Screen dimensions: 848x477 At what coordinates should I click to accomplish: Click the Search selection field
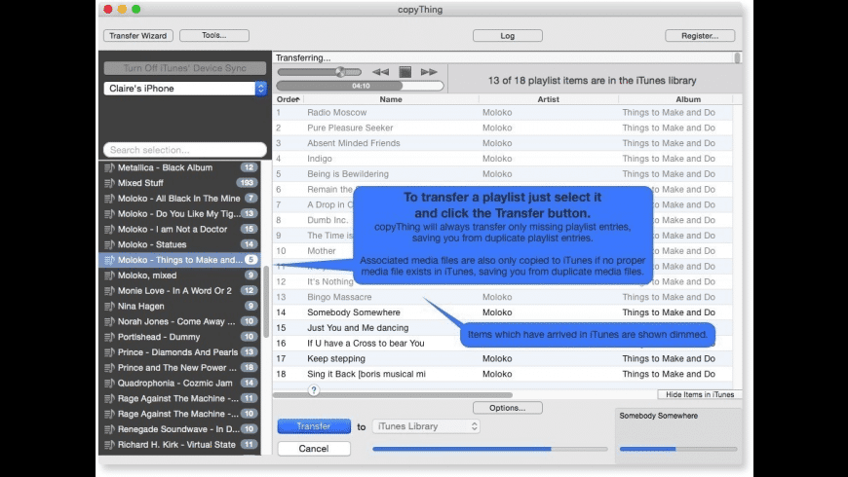(x=184, y=150)
